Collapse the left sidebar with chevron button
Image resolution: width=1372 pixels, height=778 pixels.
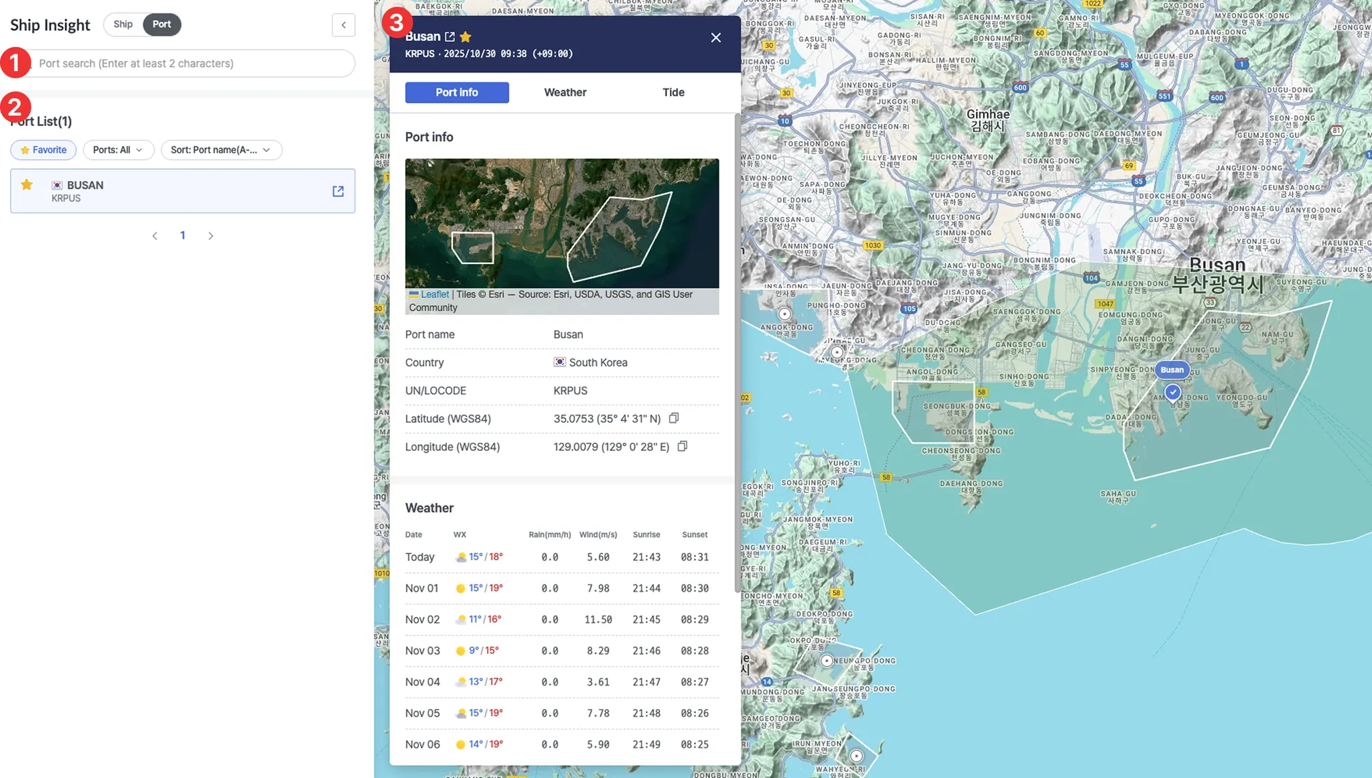[x=344, y=25]
